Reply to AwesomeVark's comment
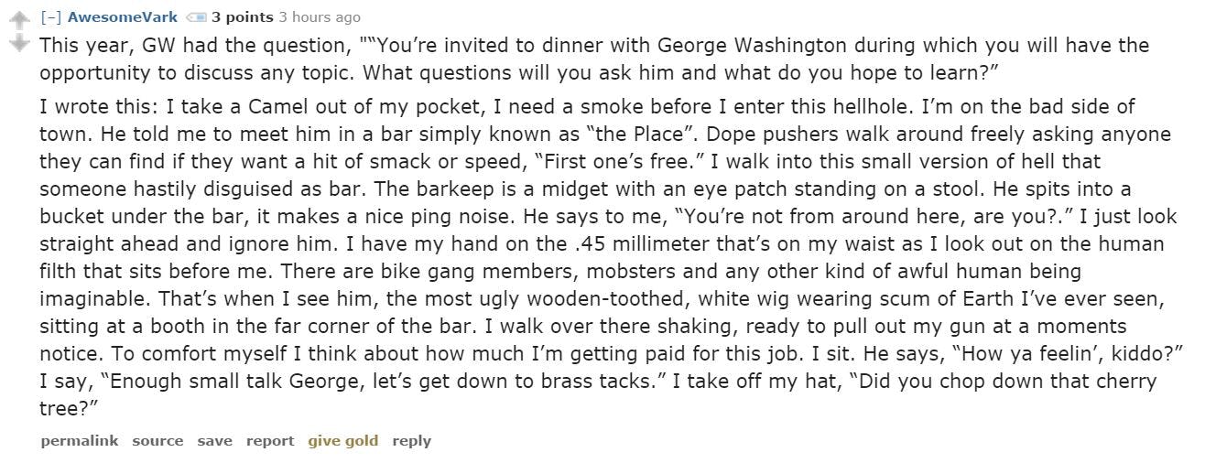 (411, 441)
